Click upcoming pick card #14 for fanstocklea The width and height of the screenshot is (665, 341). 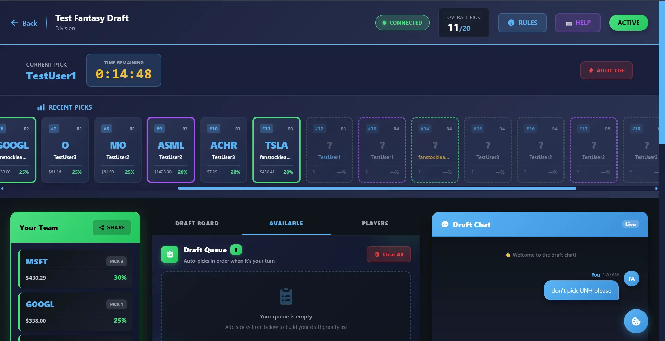tap(435, 150)
